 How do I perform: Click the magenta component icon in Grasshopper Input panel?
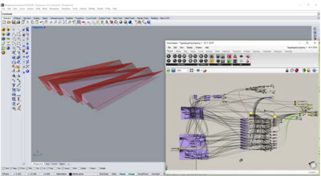pos(229,56)
